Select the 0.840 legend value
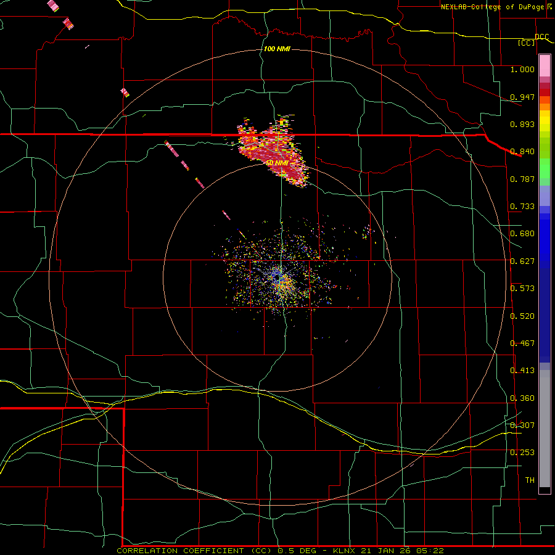Screen dimensions: 555x555 coord(522,152)
